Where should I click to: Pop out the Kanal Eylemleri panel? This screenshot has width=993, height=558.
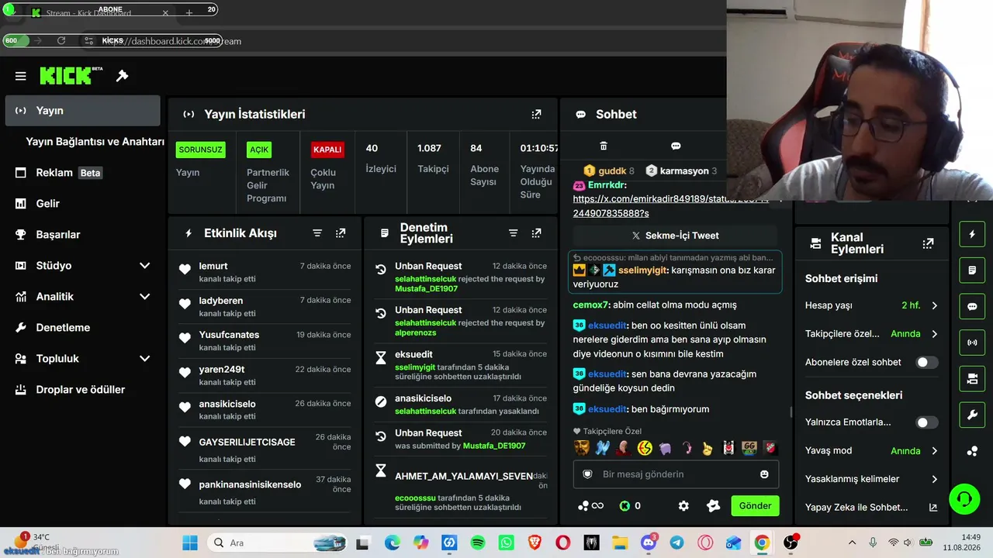coord(928,243)
